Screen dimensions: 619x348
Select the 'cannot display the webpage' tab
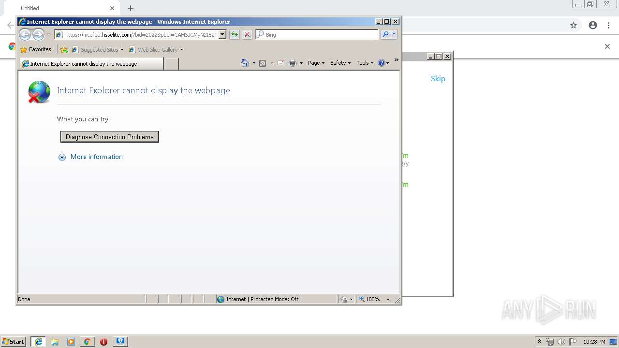point(91,63)
